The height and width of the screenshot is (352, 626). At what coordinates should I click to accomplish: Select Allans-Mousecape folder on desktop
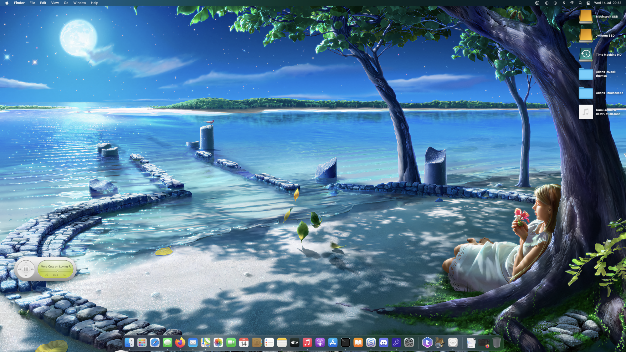tap(586, 93)
